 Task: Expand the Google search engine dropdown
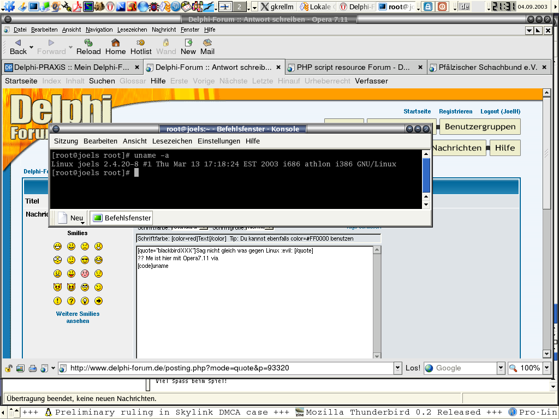501,368
